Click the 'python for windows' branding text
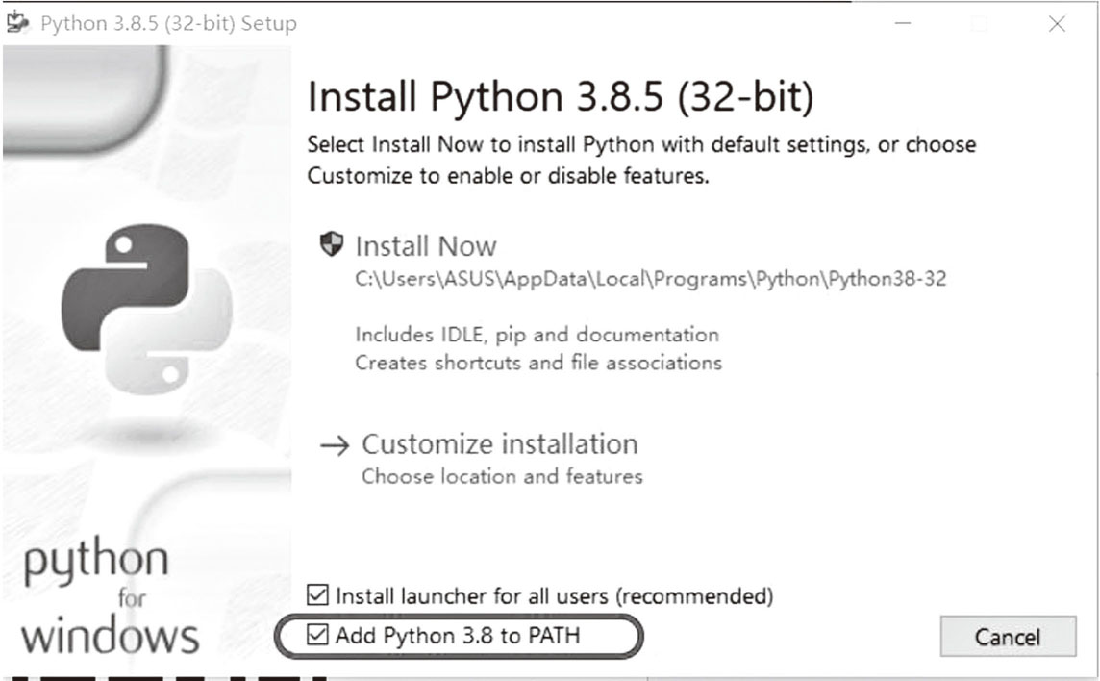 (111, 595)
